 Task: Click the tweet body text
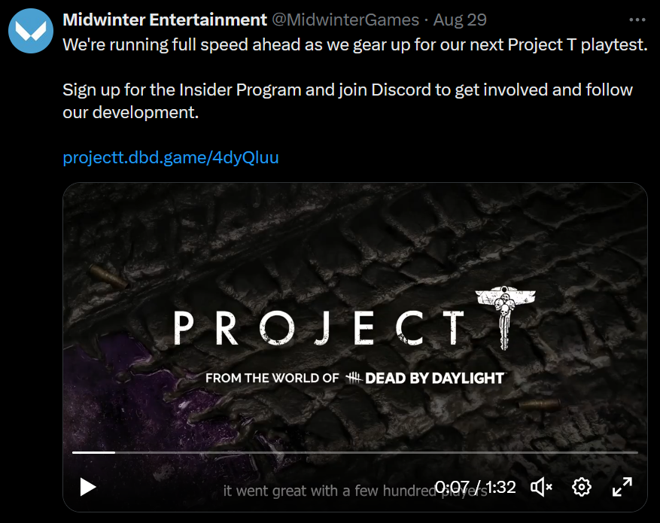click(x=354, y=78)
